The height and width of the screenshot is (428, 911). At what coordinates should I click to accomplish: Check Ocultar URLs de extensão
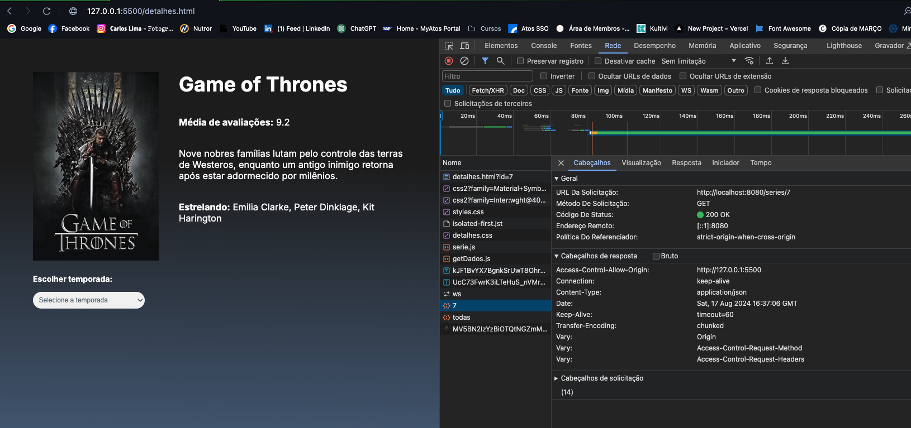click(683, 76)
